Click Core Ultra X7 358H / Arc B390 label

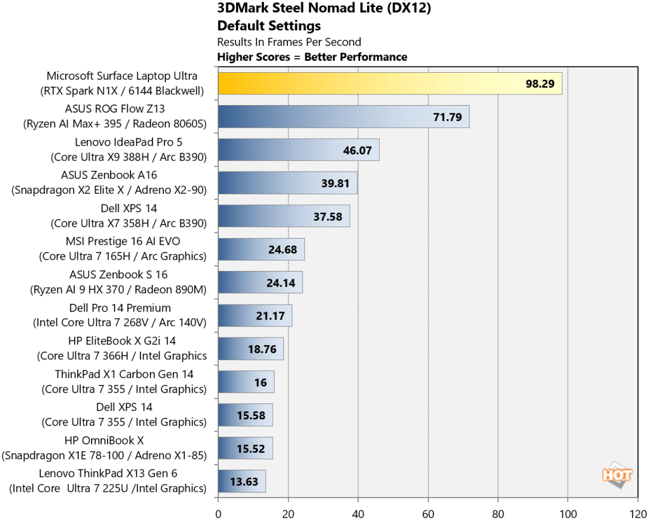(128, 223)
